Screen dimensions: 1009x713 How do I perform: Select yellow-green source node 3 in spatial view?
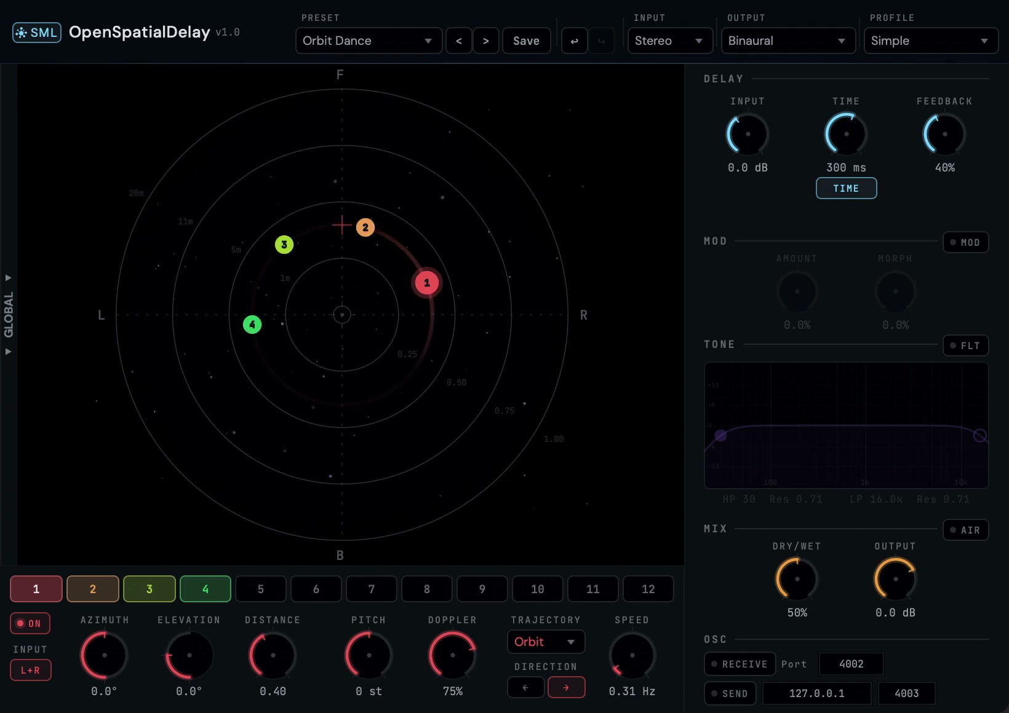coord(284,245)
